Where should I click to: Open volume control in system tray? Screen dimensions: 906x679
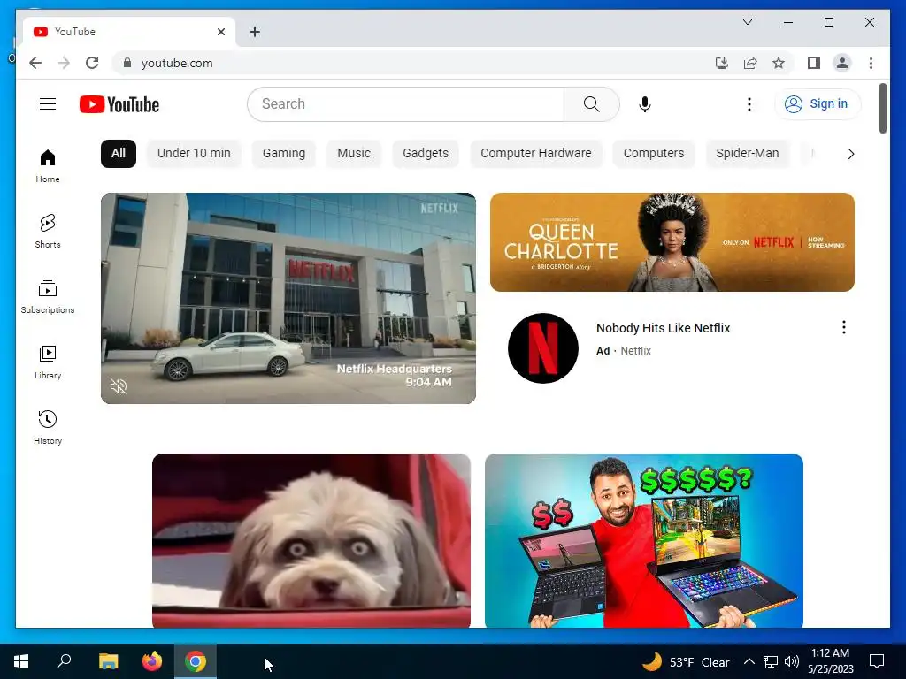pos(792,661)
